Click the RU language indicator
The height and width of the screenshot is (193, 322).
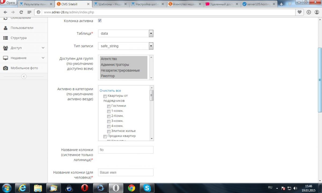pyautogui.click(x=270, y=188)
